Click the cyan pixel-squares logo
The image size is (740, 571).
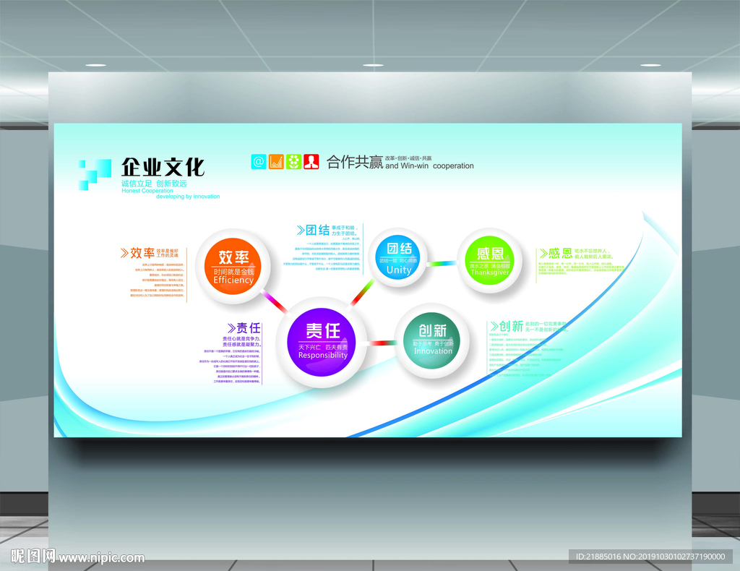(95, 175)
